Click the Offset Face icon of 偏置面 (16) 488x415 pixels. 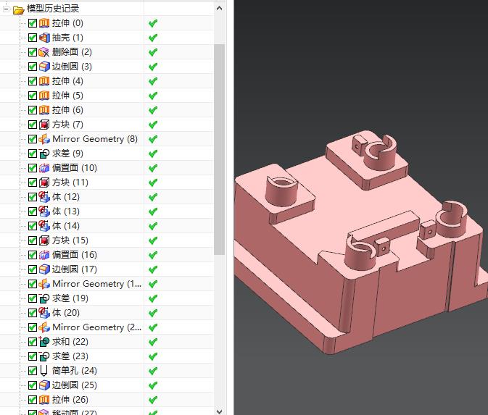click(44, 255)
